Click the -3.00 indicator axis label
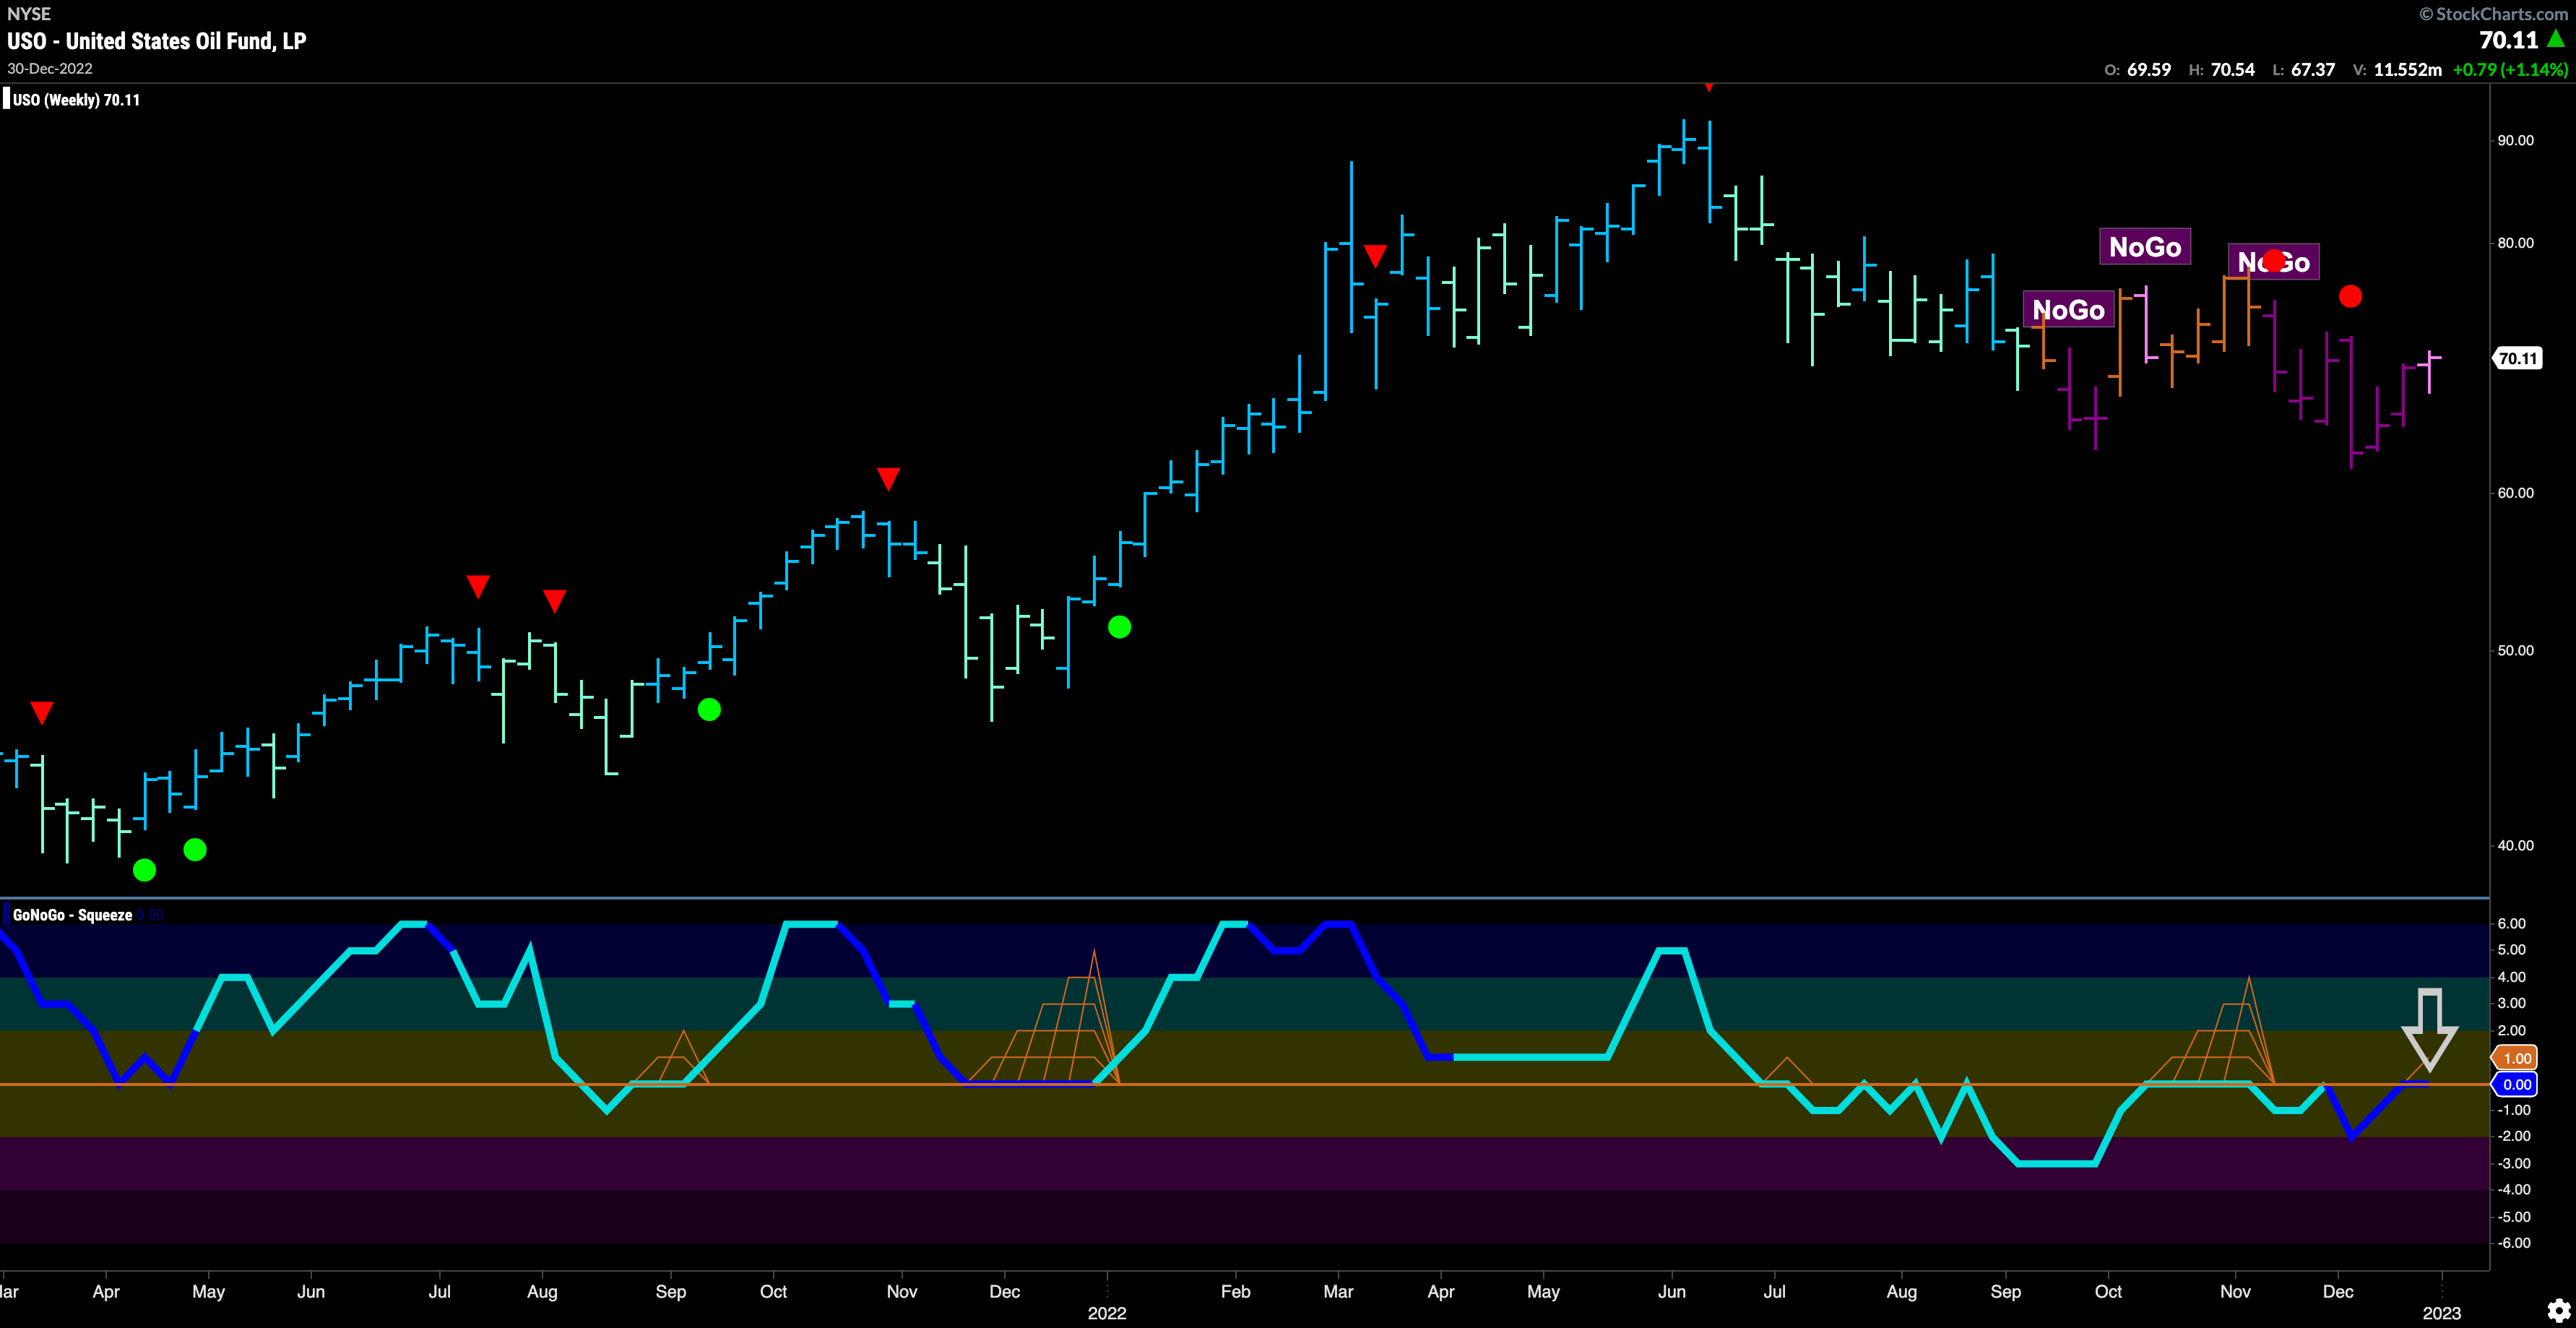 (x=2513, y=1163)
